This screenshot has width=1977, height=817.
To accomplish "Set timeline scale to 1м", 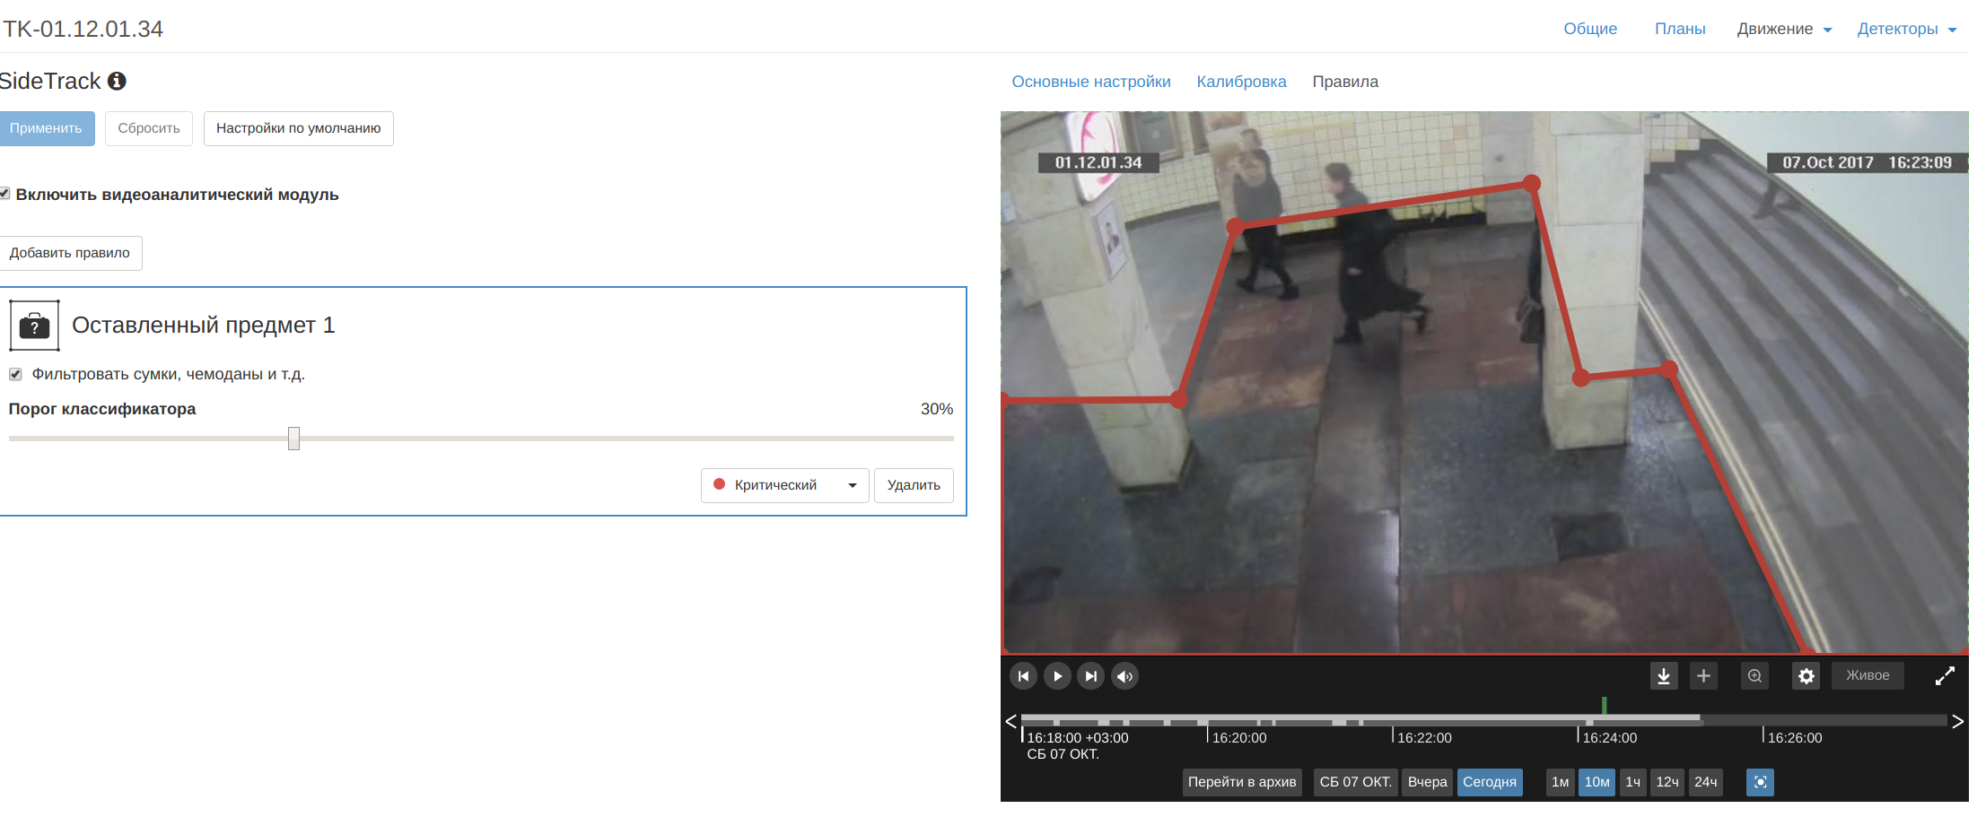I will point(1561,782).
